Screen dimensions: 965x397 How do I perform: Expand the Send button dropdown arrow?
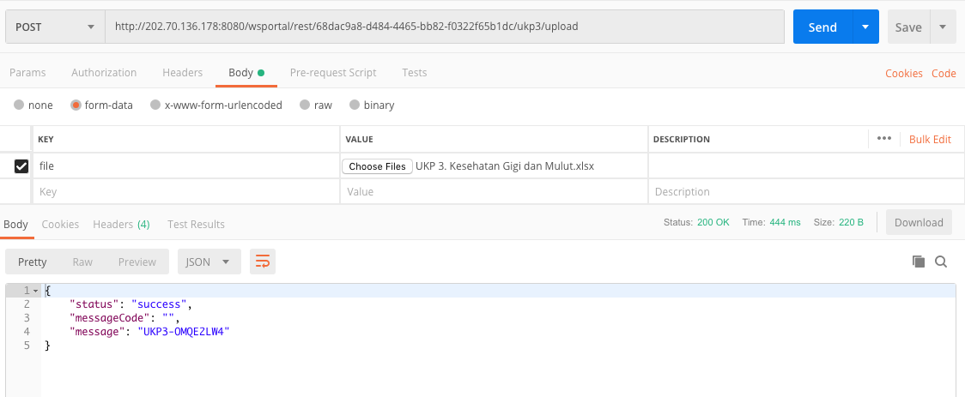[866, 27]
